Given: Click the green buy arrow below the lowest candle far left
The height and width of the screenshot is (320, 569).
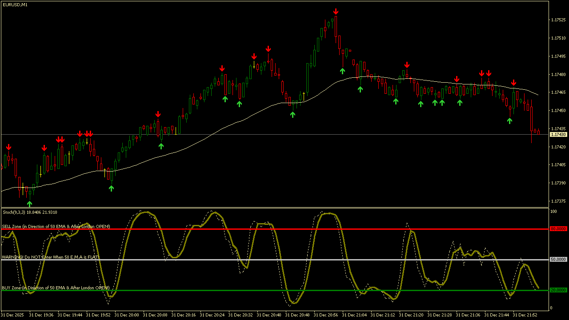Looking at the screenshot, I should click(29, 203).
